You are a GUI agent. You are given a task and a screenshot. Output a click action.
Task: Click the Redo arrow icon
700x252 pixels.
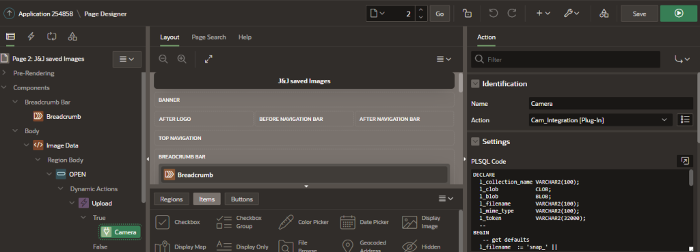pos(512,14)
